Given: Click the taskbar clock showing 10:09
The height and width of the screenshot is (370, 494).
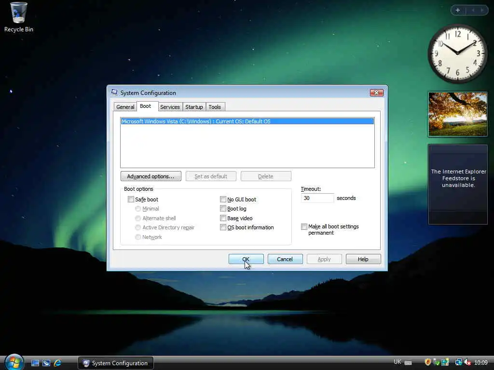Looking at the screenshot, I should pyautogui.click(x=481, y=362).
